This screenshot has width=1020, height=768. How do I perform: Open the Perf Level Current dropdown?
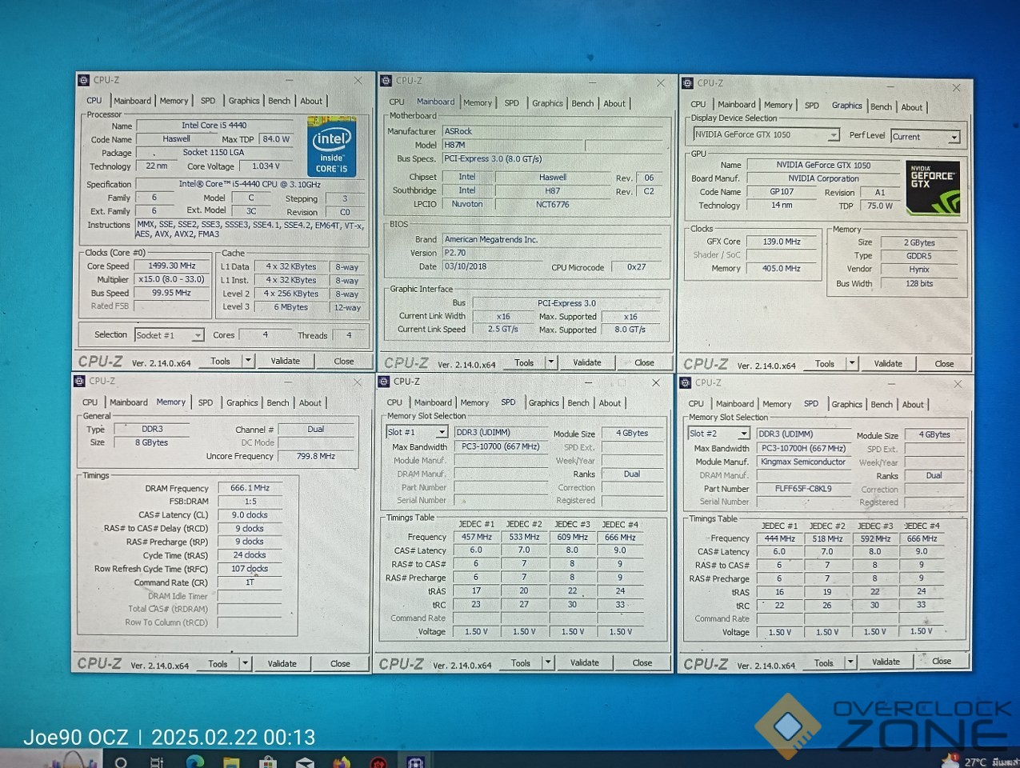pos(925,137)
